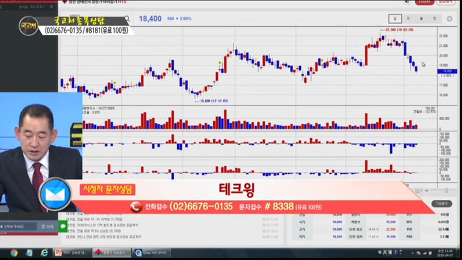This screenshot has height=260, width=462.
Task: Open the chart settings gear icon
Action: [449, 19]
